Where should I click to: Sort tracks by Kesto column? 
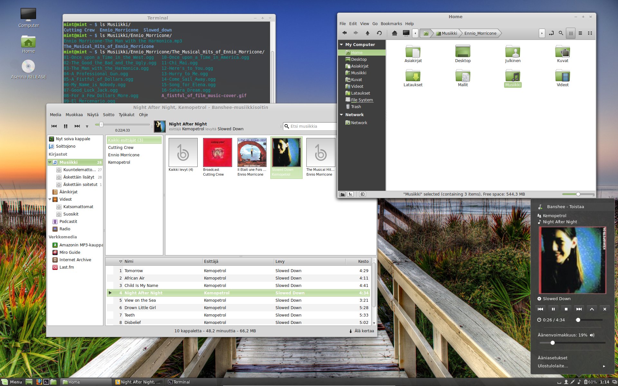pyautogui.click(x=358, y=262)
